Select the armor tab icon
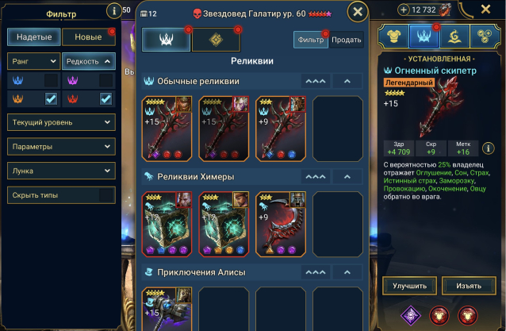The width and height of the screenshot is (506, 331). click(x=393, y=36)
